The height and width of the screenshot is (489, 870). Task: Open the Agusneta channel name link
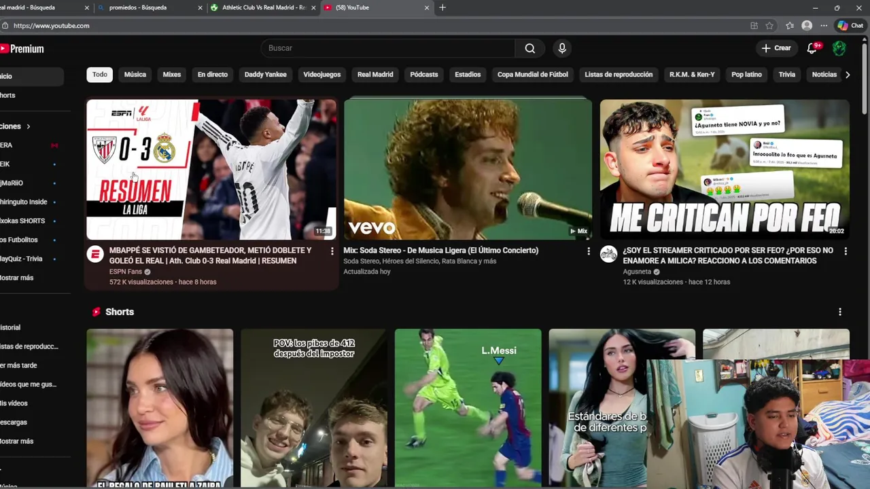tap(637, 272)
